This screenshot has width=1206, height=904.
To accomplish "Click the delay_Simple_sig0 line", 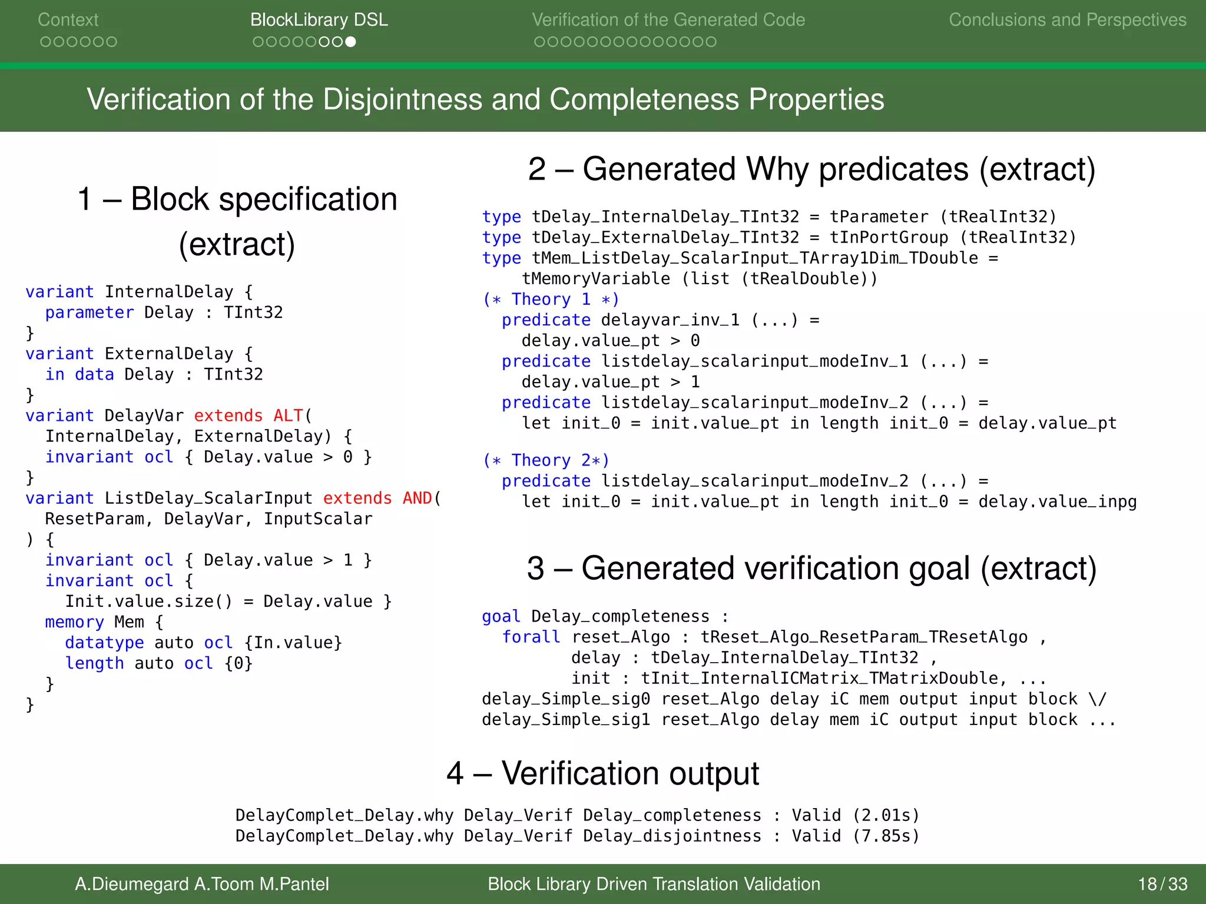I will pyautogui.click(x=794, y=699).
